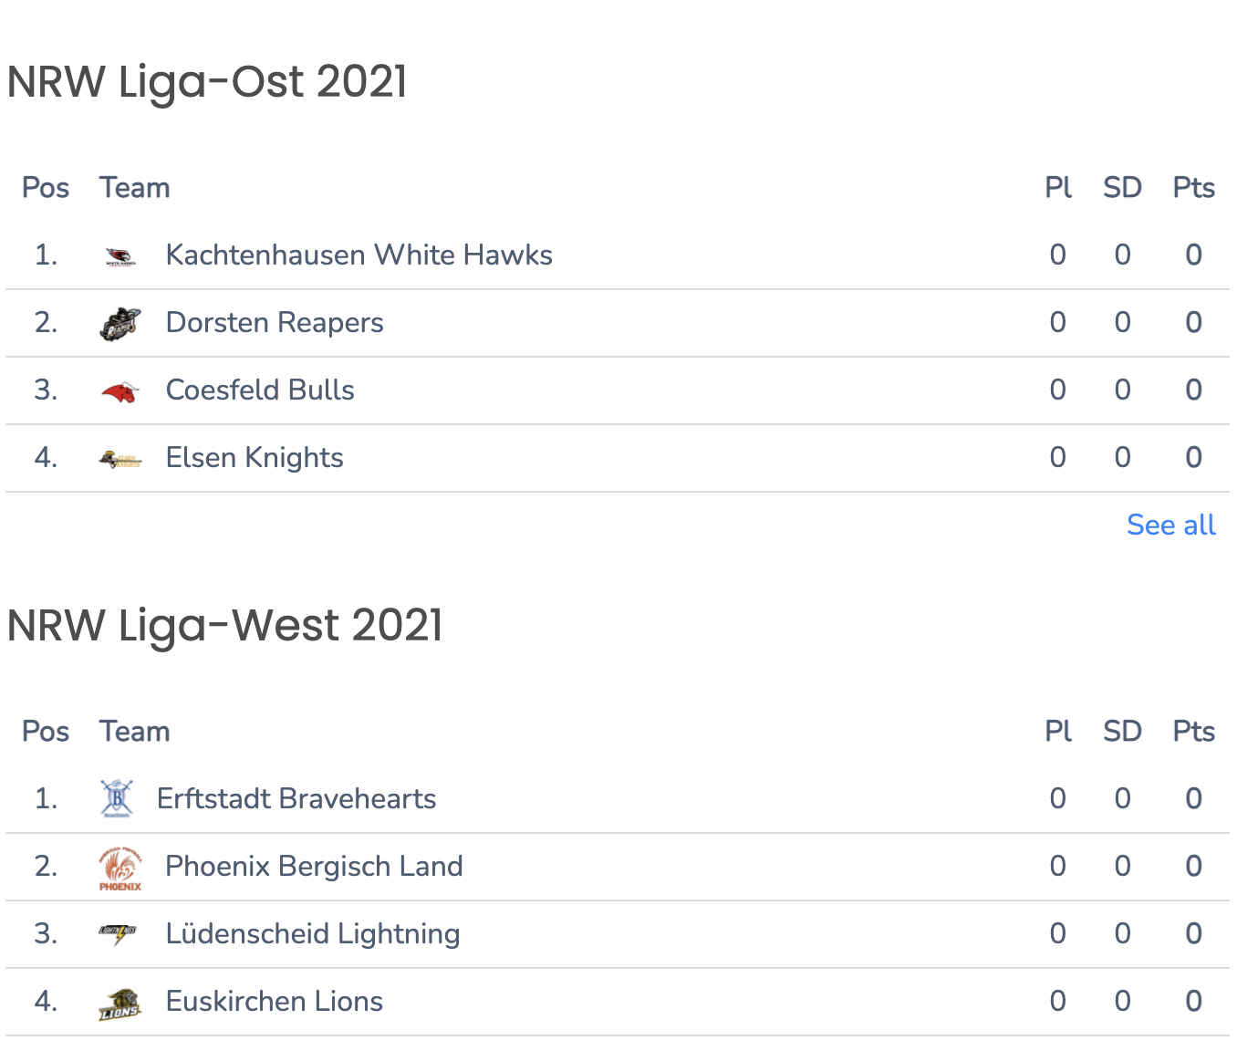Open the Kachtenhausen White Hawks team name
This screenshot has height=1051, width=1237.
359,255
